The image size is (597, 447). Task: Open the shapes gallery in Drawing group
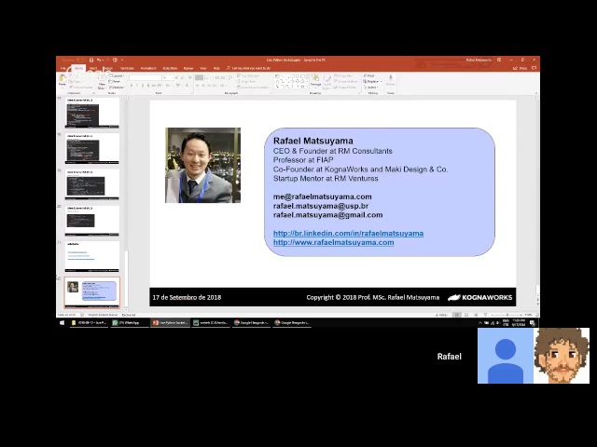291,81
